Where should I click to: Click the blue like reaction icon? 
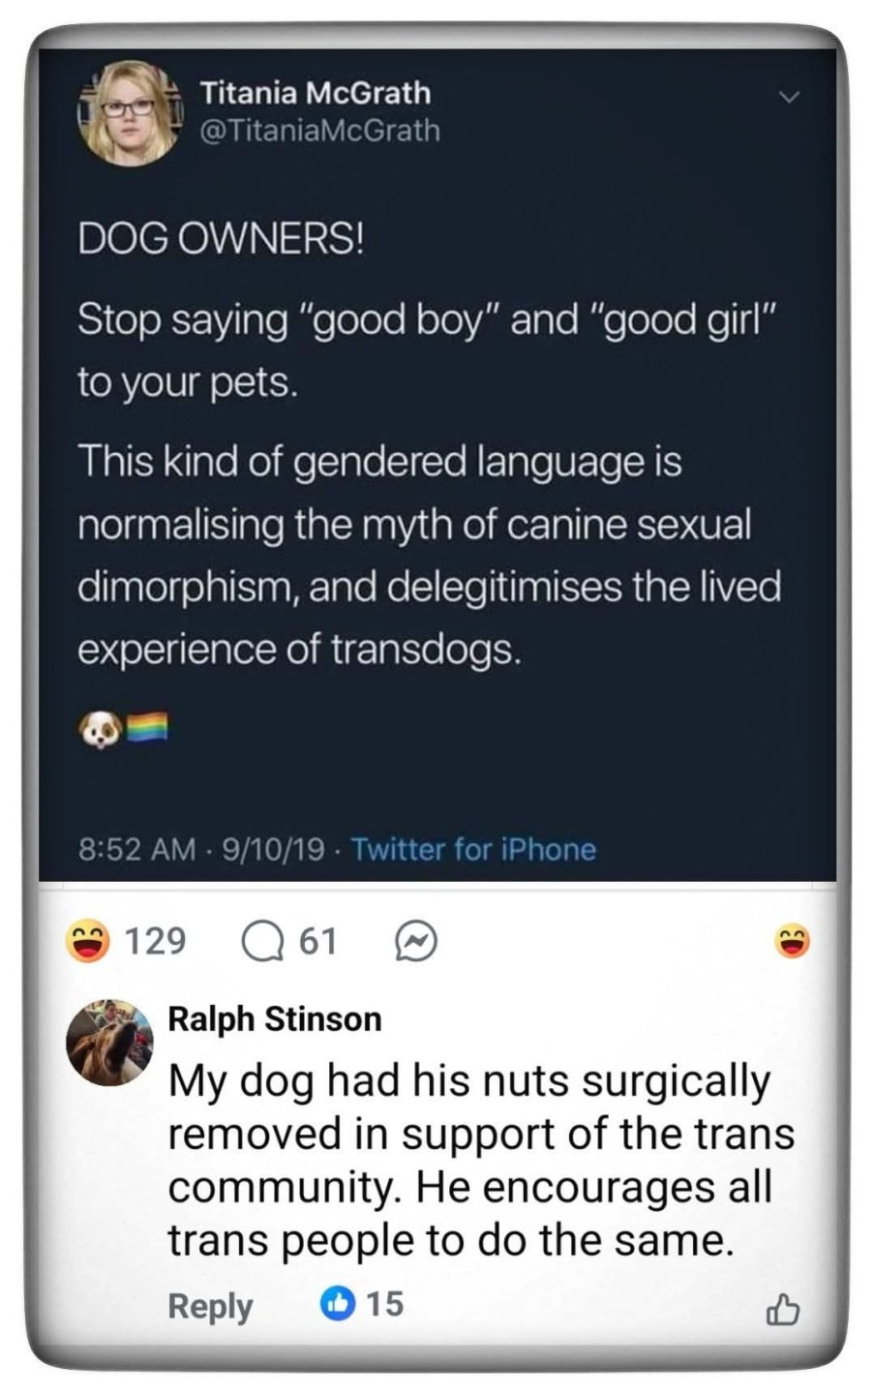[x=337, y=1303]
